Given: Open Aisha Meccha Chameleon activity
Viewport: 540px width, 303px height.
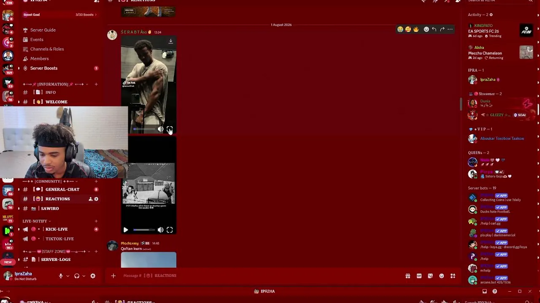Looking at the screenshot, I should click(x=500, y=53).
